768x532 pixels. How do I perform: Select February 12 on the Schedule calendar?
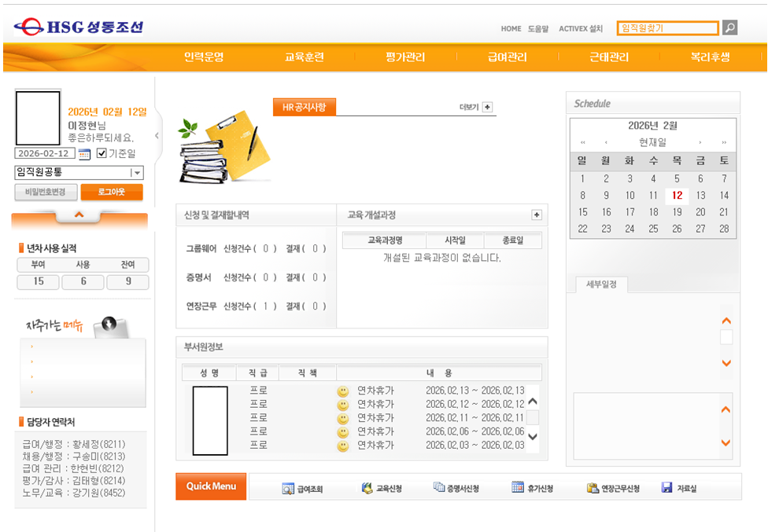(677, 196)
